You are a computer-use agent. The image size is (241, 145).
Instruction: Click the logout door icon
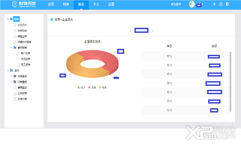(x=228, y=4)
